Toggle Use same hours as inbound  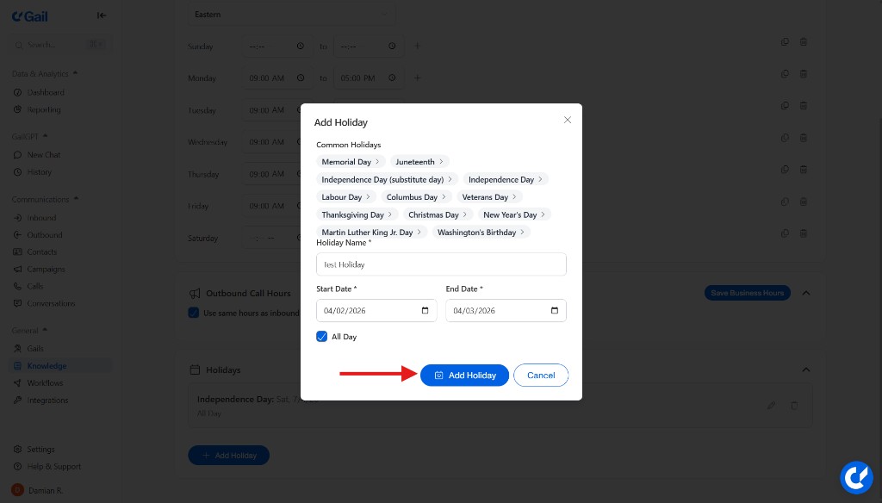tap(194, 312)
